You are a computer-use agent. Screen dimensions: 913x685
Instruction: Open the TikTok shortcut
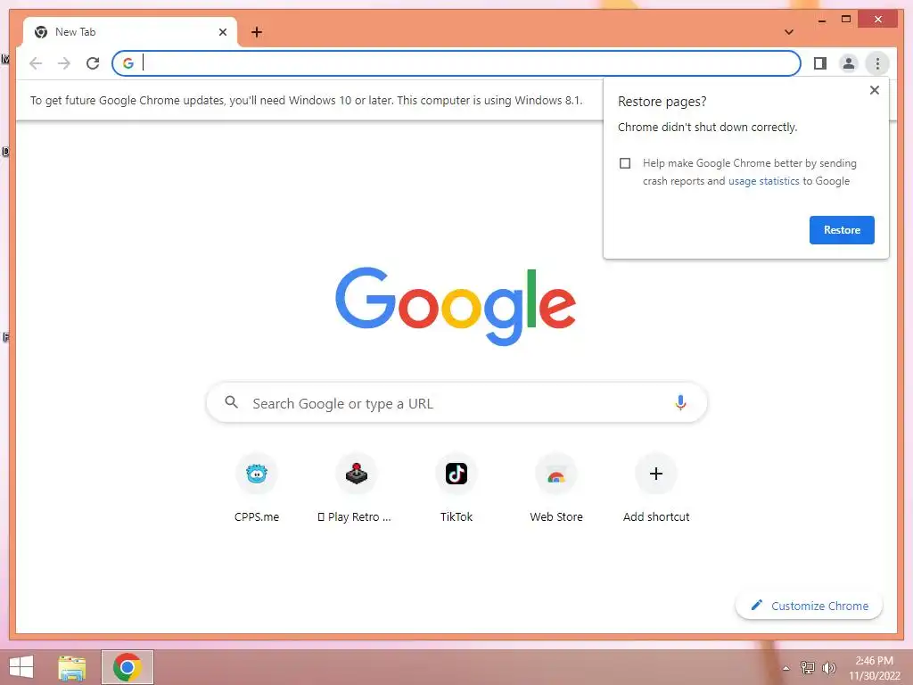tap(456, 488)
